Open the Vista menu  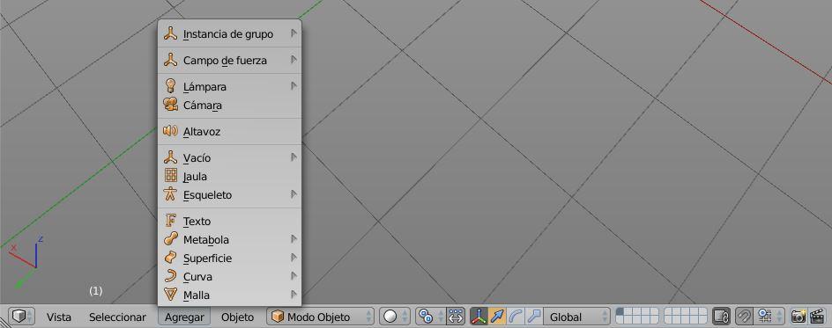pyautogui.click(x=59, y=317)
